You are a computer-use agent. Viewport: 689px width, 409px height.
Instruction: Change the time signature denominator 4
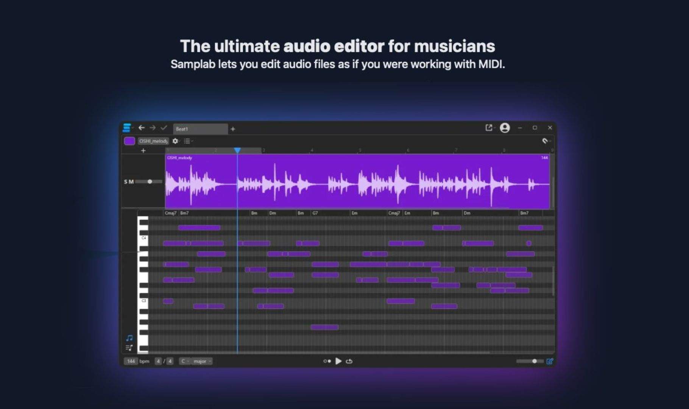170,361
